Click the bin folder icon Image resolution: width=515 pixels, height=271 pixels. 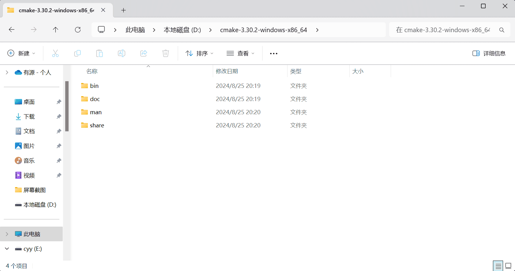[85, 86]
